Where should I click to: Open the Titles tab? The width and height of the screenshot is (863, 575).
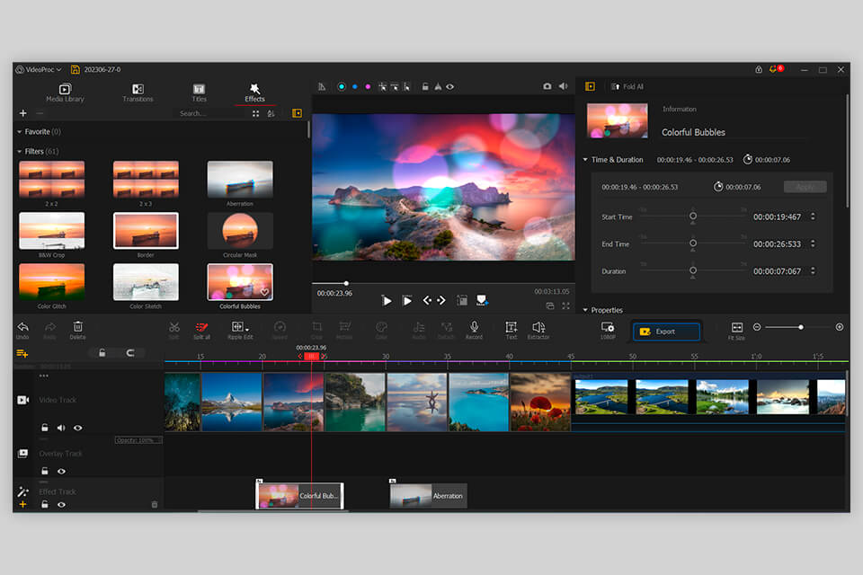pos(199,93)
